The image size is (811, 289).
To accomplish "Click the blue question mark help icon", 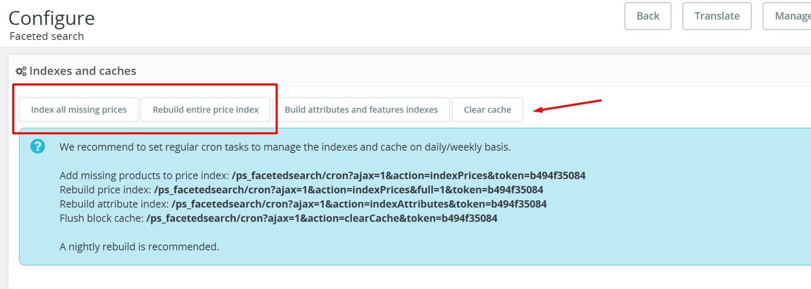I will point(38,146).
